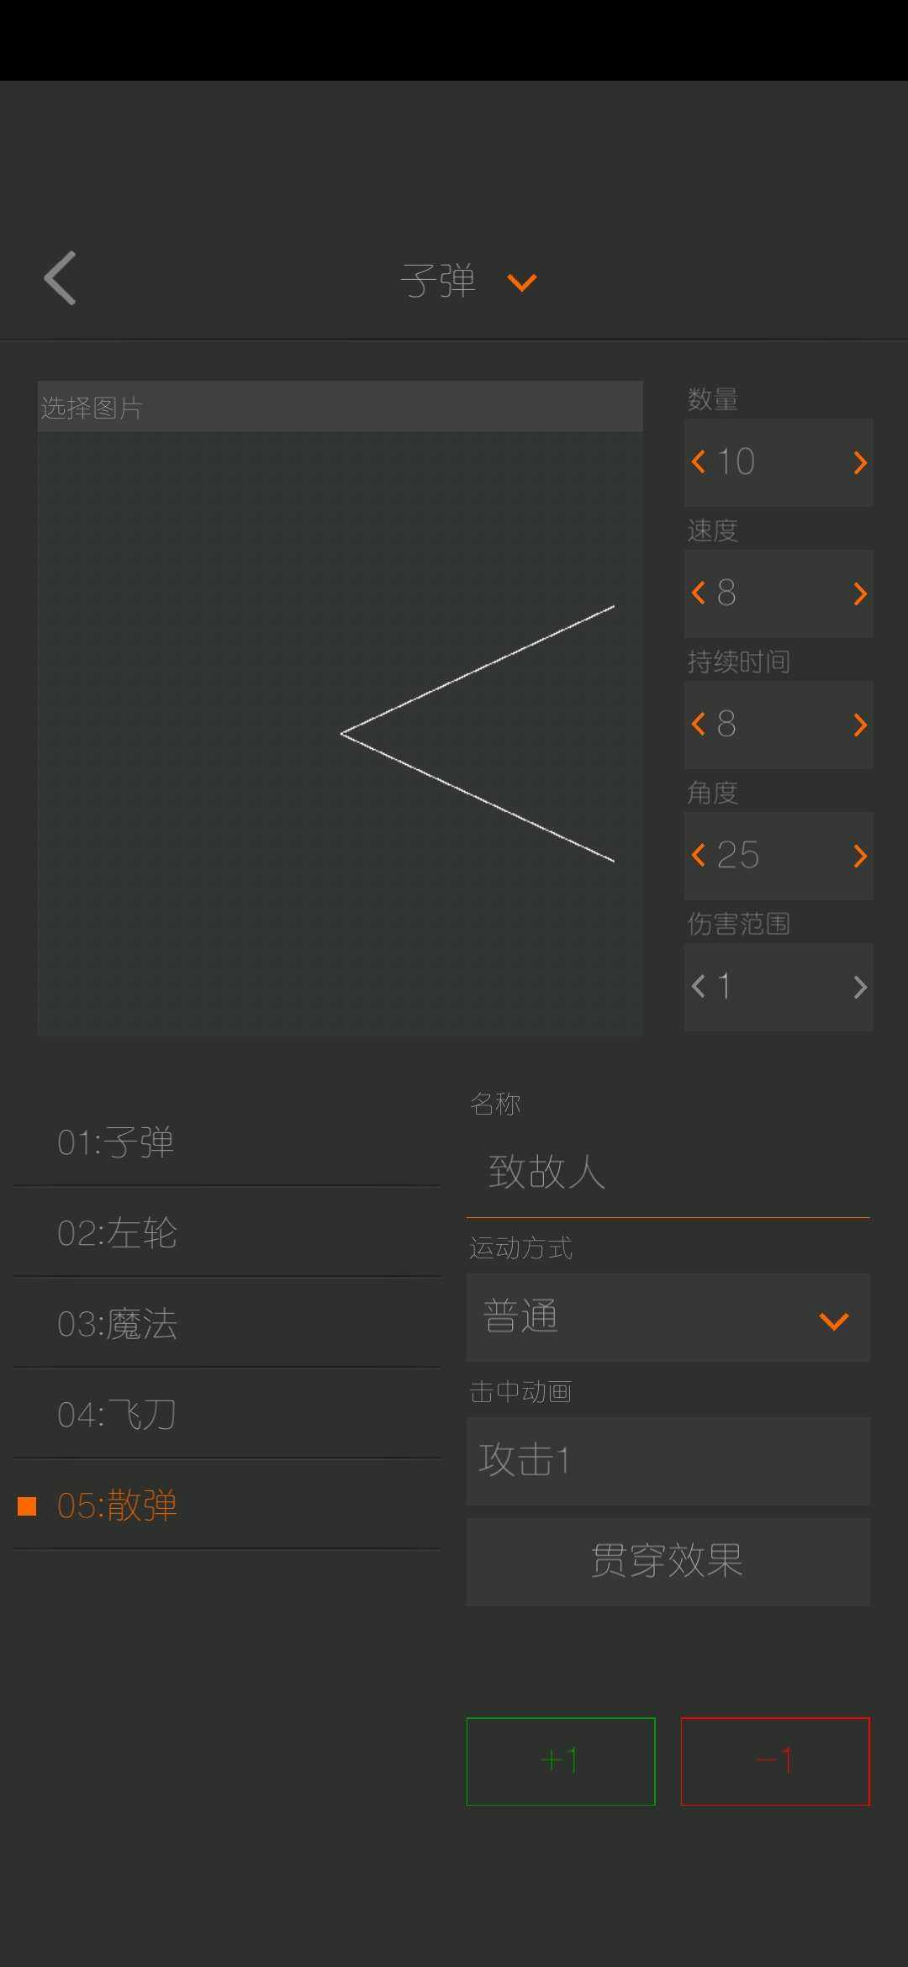The image size is (908, 1967).
Task: Select 03:魔法 list entry
Action: [x=227, y=1324]
